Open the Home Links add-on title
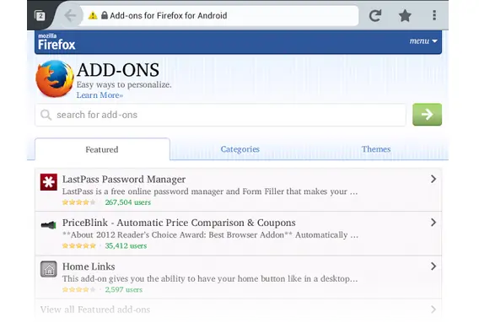 tap(89, 266)
